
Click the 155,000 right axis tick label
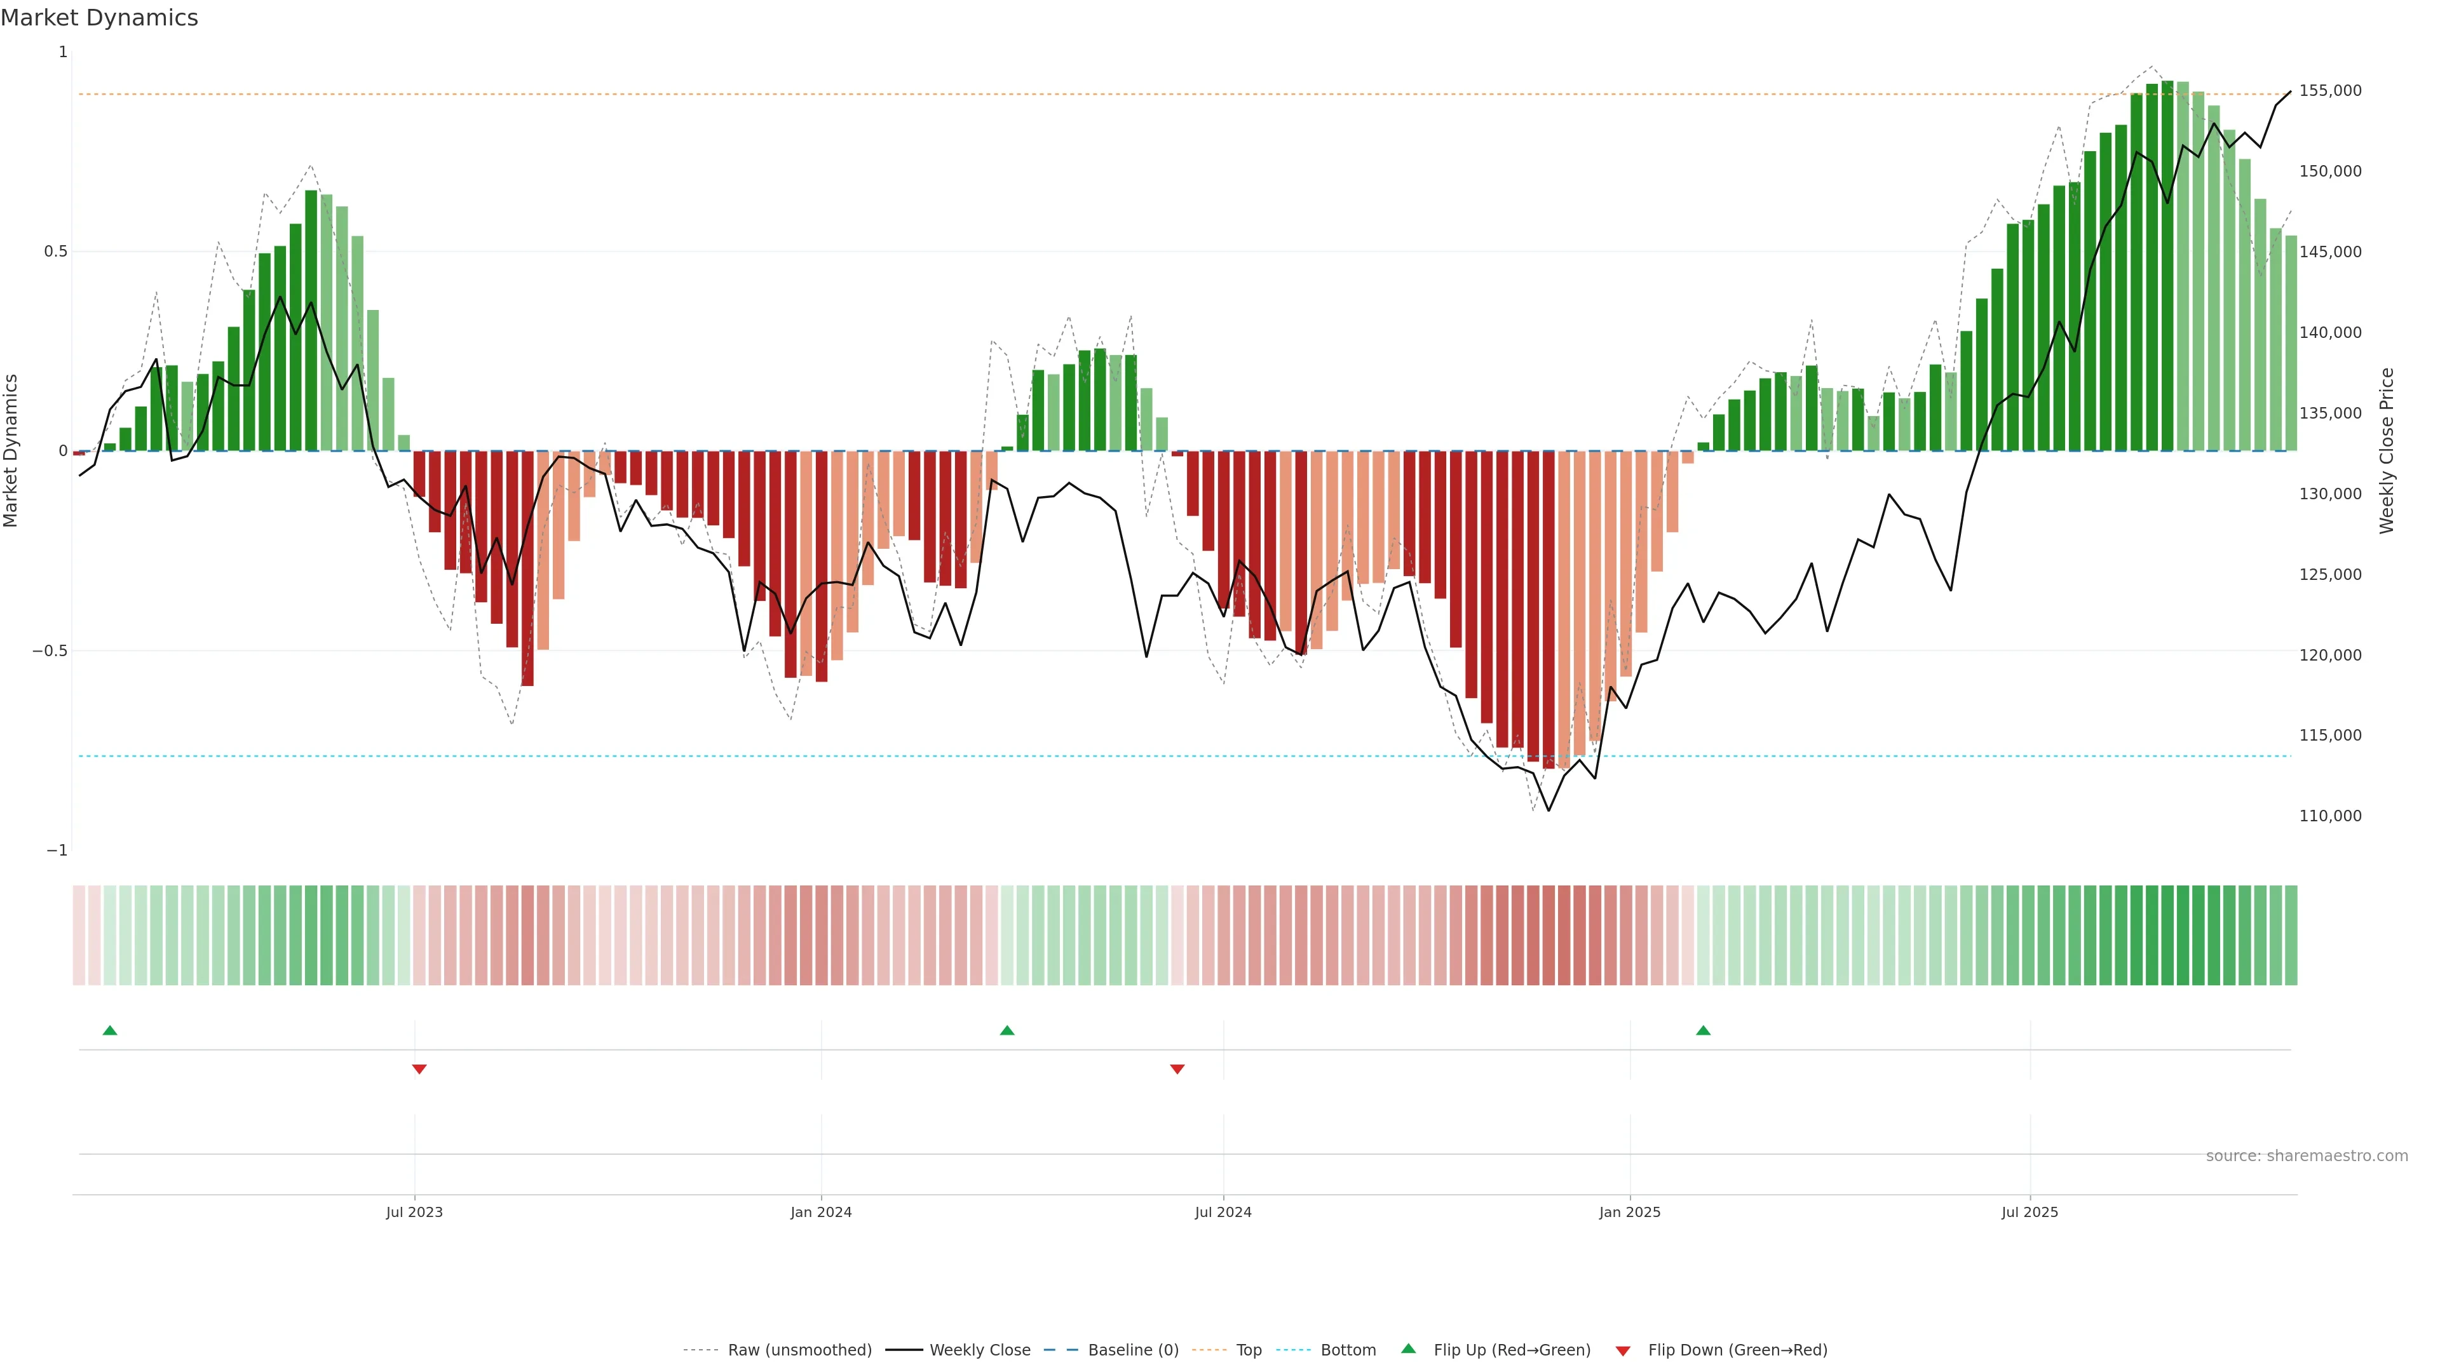(x=2330, y=91)
